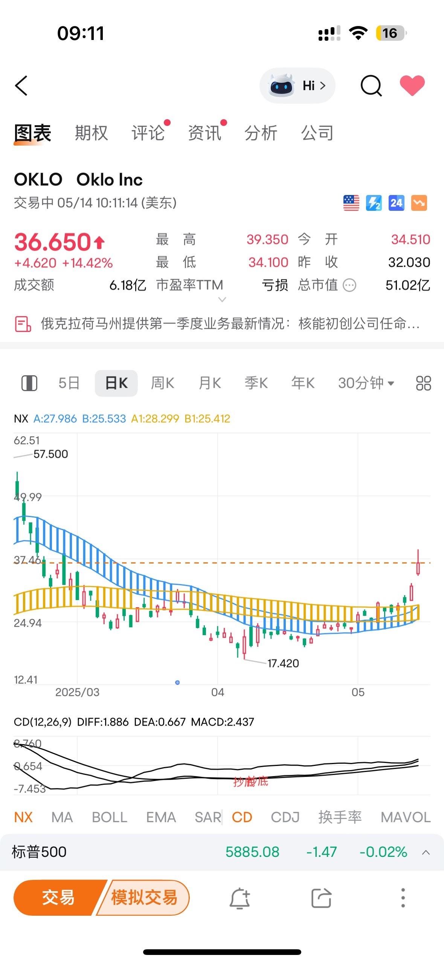Open the three-dot more menu

click(x=403, y=898)
